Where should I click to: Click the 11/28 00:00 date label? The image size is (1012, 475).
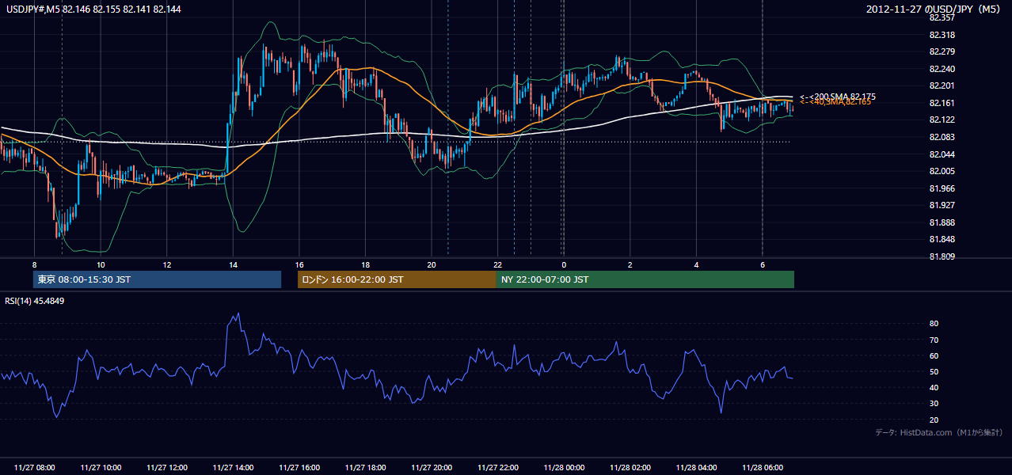click(x=564, y=468)
